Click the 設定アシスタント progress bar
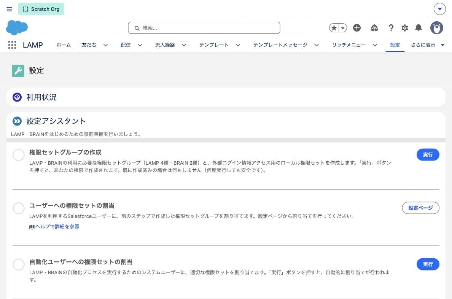This screenshot has width=452, height=299. pyautogui.click(x=226, y=140)
